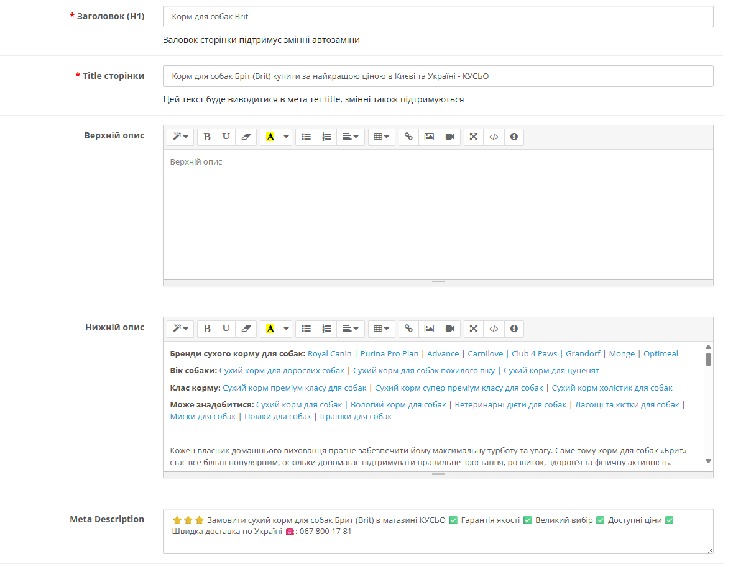Image resolution: width=751 pixels, height=567 pixels.
Task: Open the magic wand style menu in Верхній опис toolbar
Action: (x=180, y=137)
